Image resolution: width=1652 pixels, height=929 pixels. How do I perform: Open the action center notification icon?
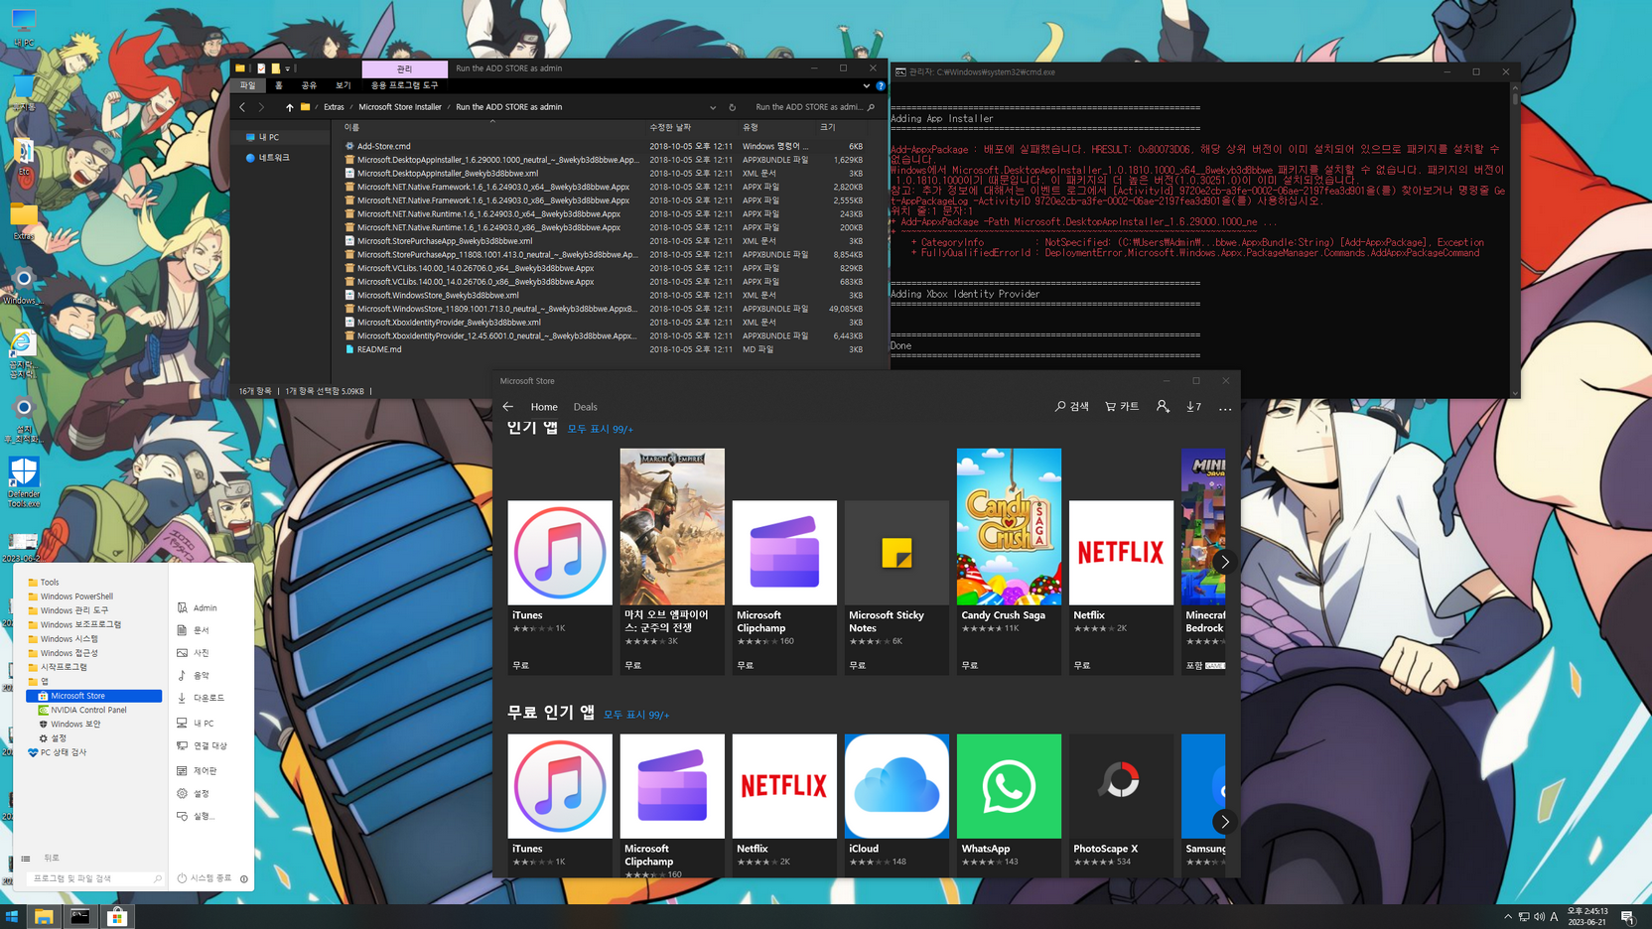pyautogui.click(x=1627, y=917)
